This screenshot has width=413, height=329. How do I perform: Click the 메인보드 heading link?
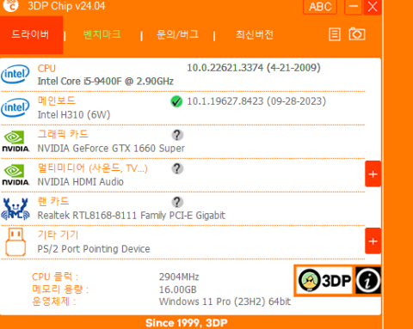tap(57, 101)
